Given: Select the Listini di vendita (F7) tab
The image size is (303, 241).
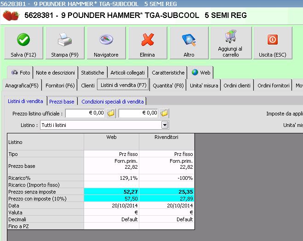Looking at the screenshot, I should coord(123,85).
